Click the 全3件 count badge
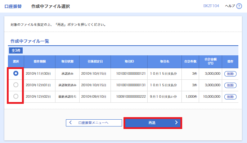This screenshot has width=247, height=143. point(16,50)
